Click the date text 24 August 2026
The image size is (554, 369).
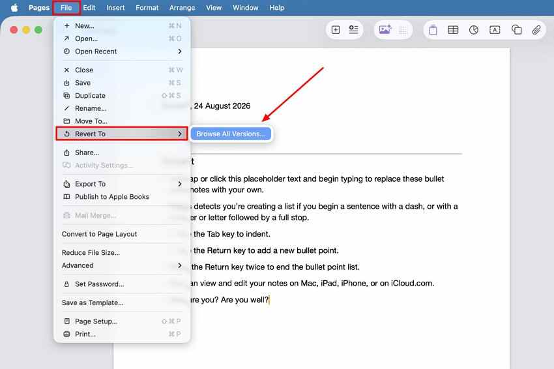point(222,106)
